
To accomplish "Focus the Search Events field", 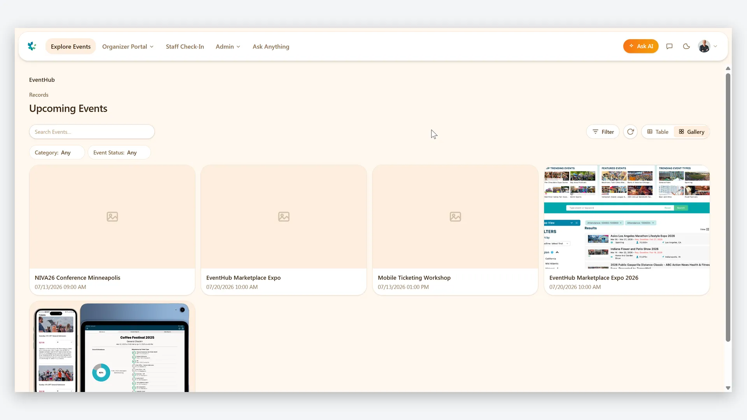I will point(92,132).
